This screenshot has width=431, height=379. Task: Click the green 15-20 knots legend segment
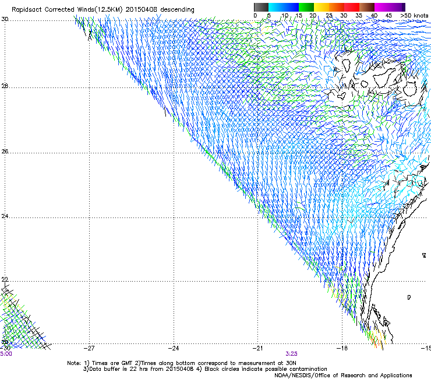tap(306, 7)
